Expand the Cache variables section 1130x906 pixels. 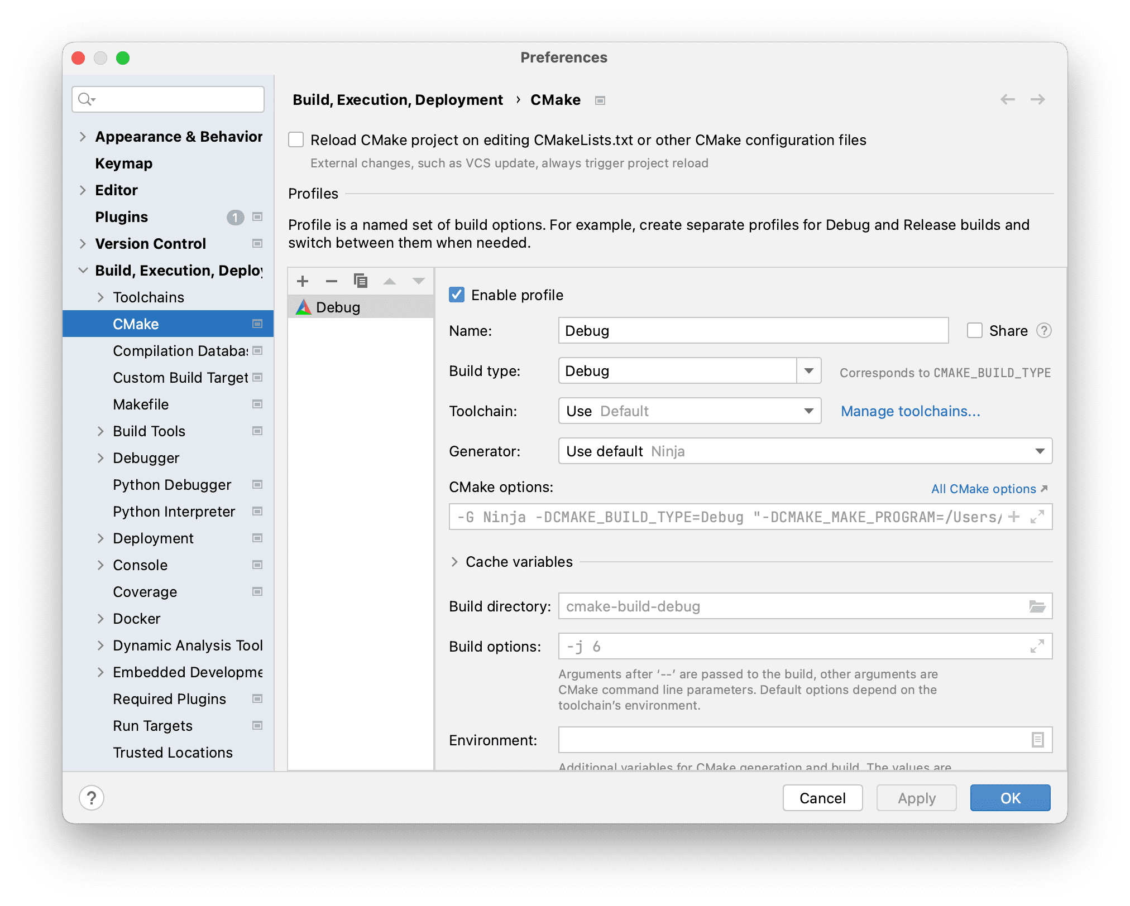coord(454,562)
